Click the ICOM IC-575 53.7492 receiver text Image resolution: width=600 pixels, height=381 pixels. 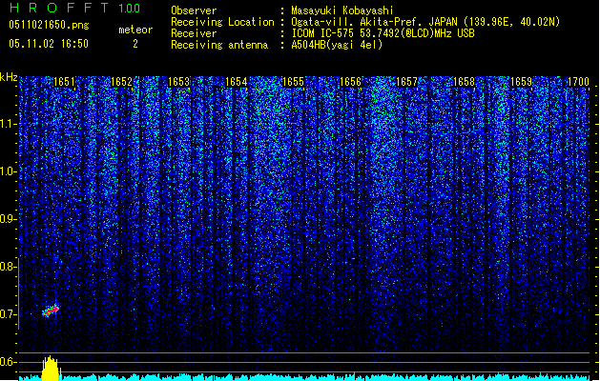pyautogui.click(x=383, y=33)
